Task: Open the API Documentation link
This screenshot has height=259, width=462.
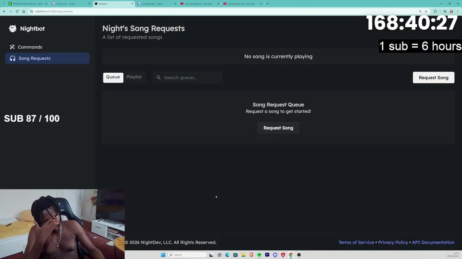Action: coord(433,242)
